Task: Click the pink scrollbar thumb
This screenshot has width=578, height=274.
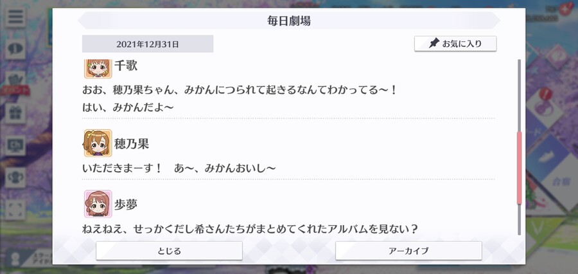Action: point(520,168)
